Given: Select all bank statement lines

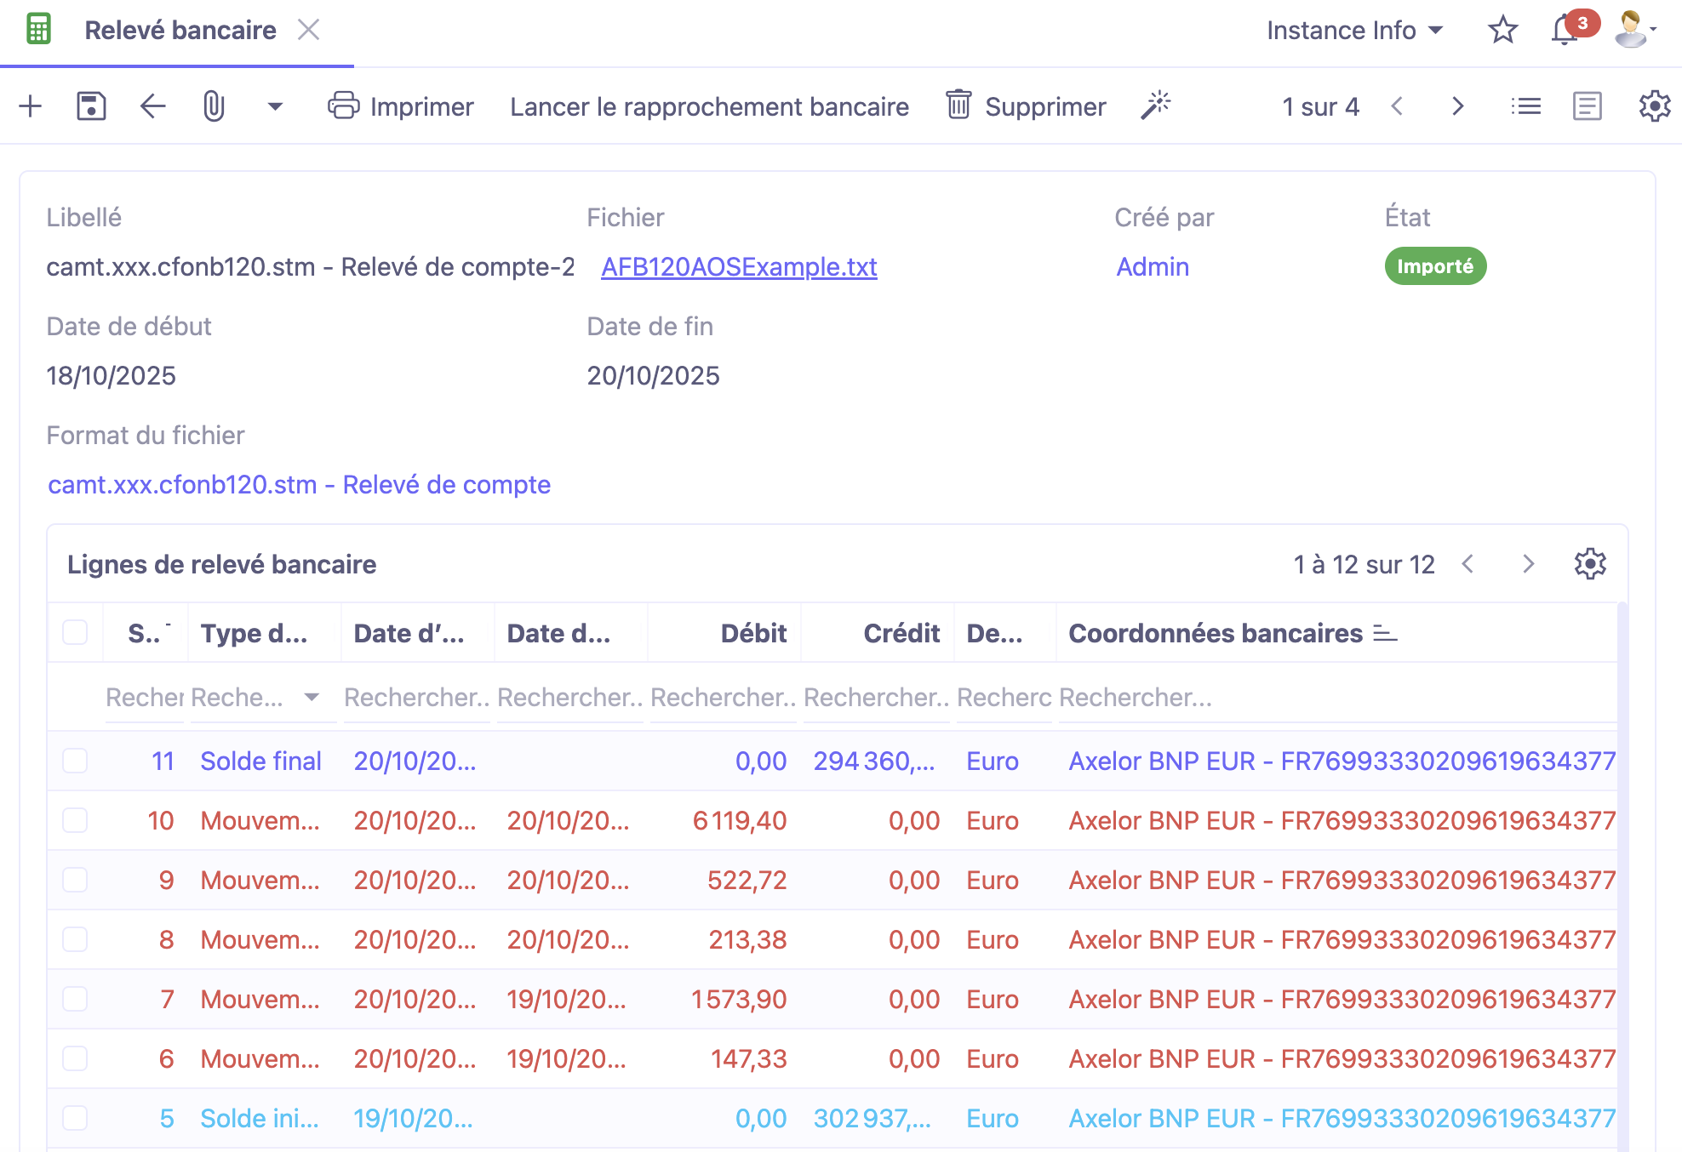Looking at the screenshot, I should click(74, 632).
